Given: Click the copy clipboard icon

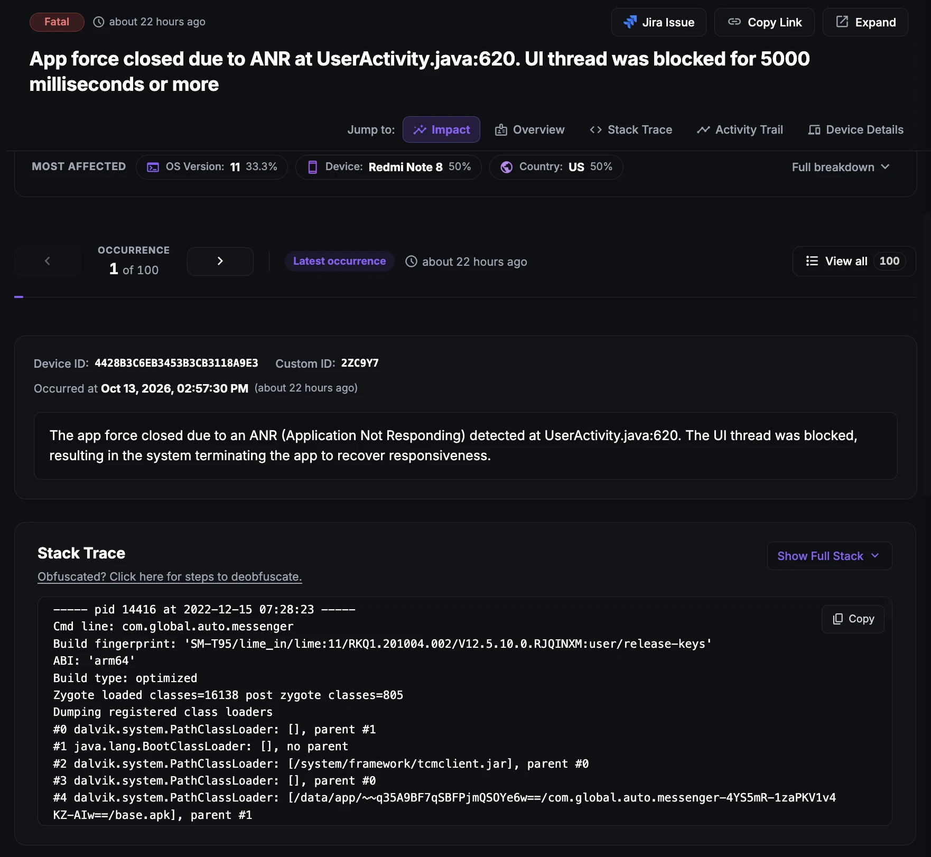Looking at the screenshot, I should point(838,619).
